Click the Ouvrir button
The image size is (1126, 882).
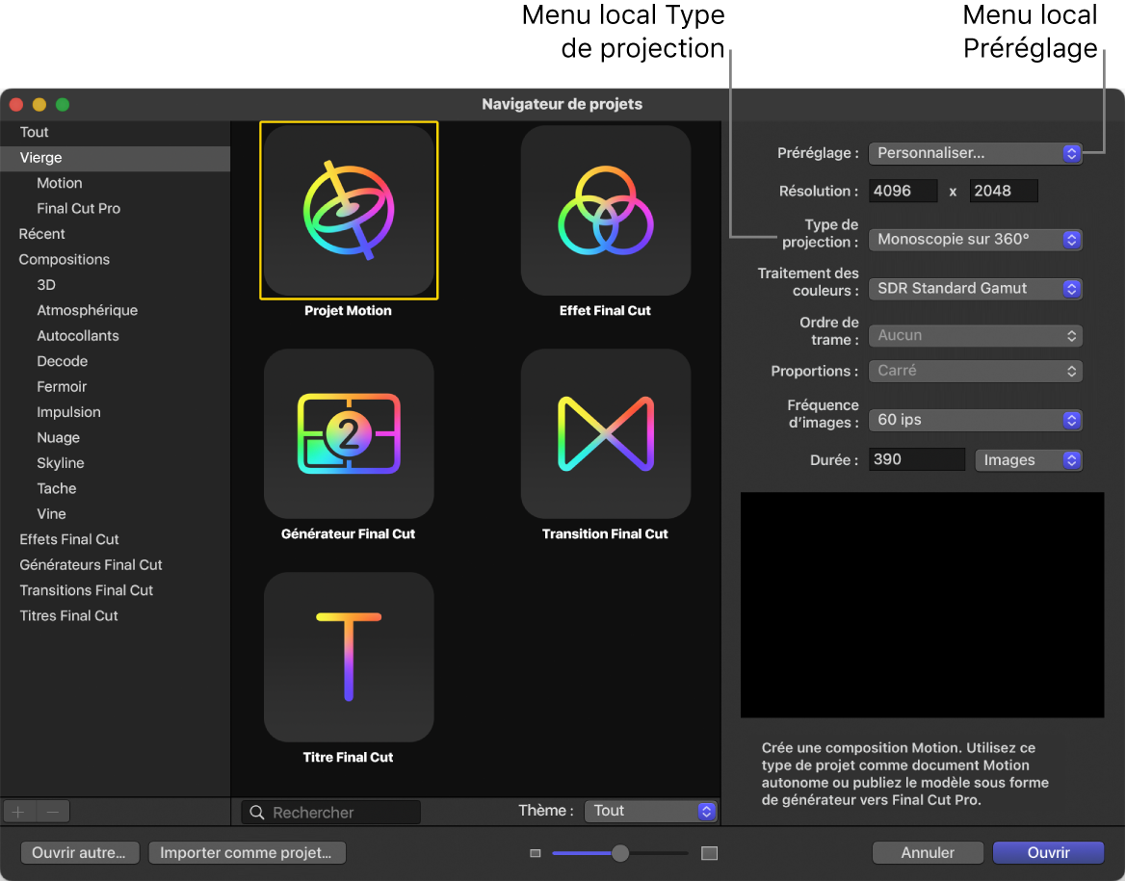pyautogui.click(x=1048, y=852)
